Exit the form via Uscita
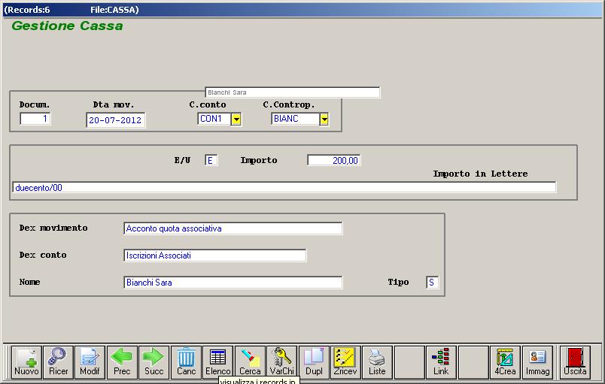This screenshot has height=384, width=605. [x=575, y=361]
